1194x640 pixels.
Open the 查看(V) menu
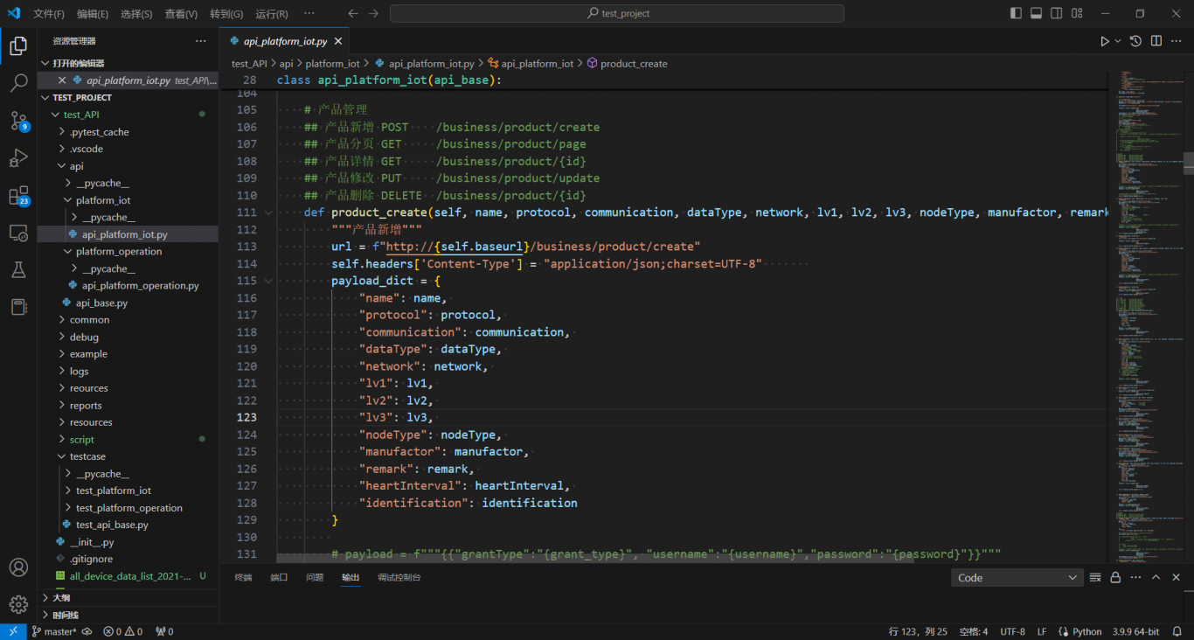point(181,14)
